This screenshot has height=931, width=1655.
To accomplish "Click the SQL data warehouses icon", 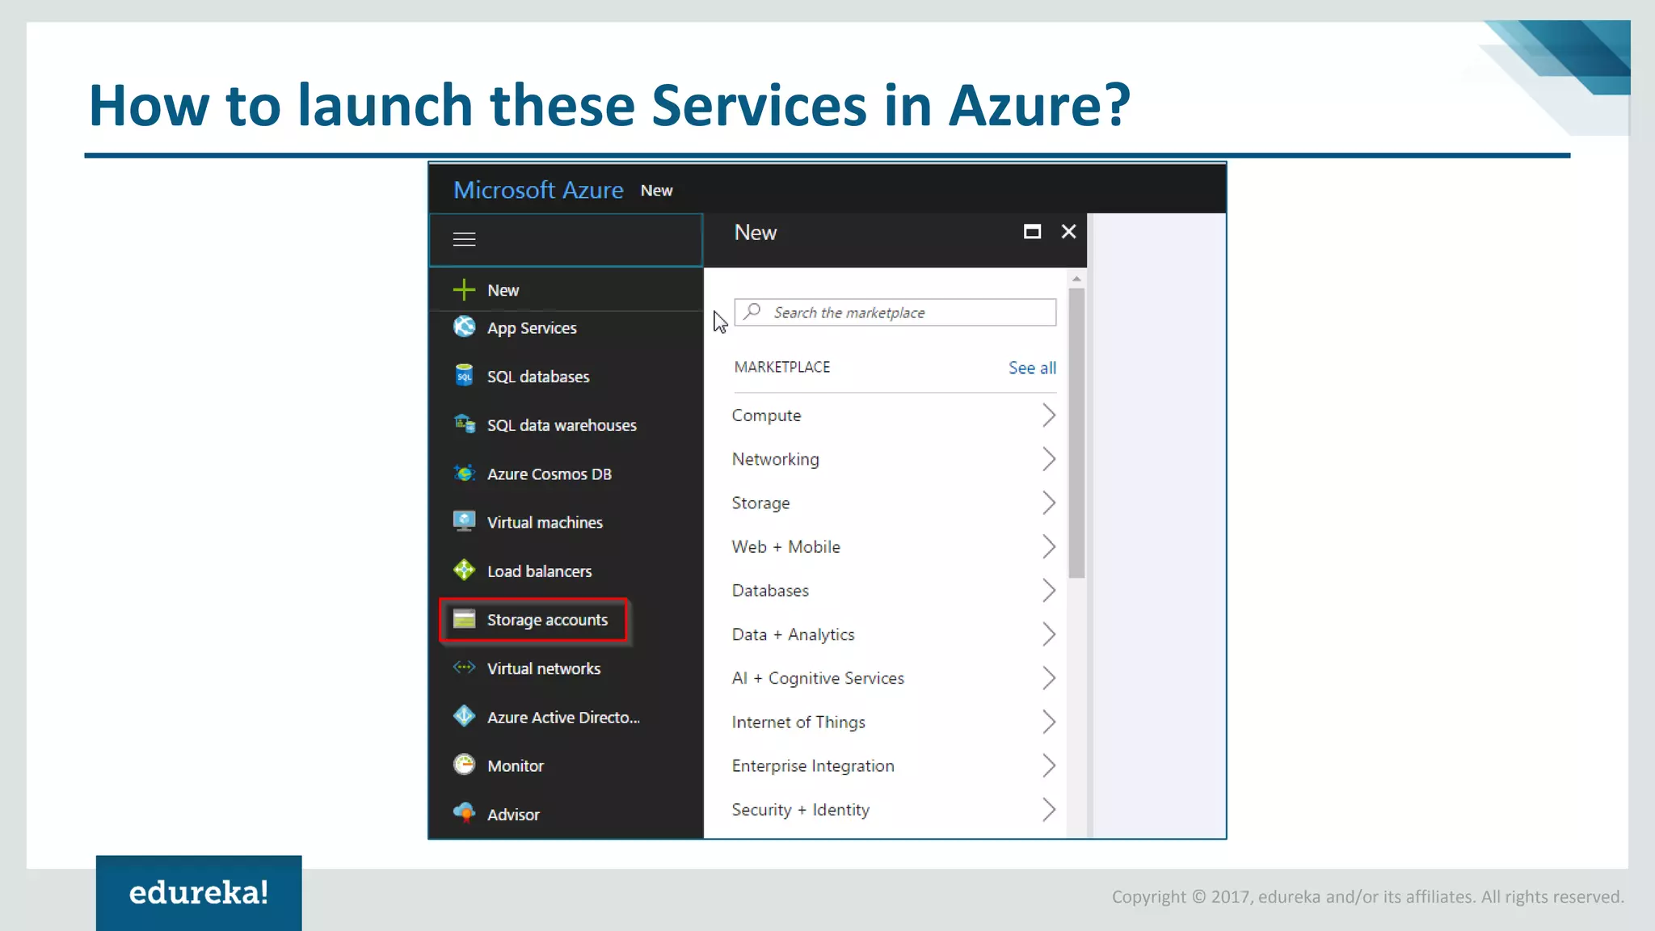I will [x=464, y=423].
